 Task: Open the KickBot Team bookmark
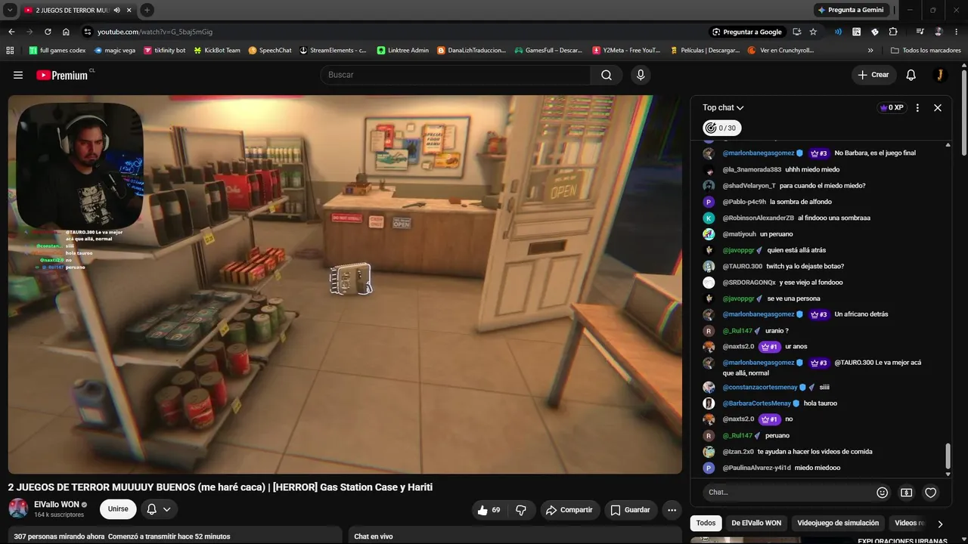pos(217,51)
